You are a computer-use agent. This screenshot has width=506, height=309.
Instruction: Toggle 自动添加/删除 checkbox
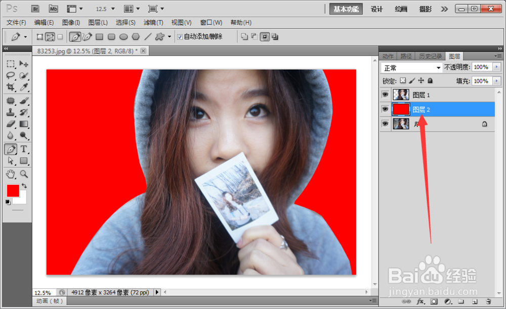click(180, 37)
